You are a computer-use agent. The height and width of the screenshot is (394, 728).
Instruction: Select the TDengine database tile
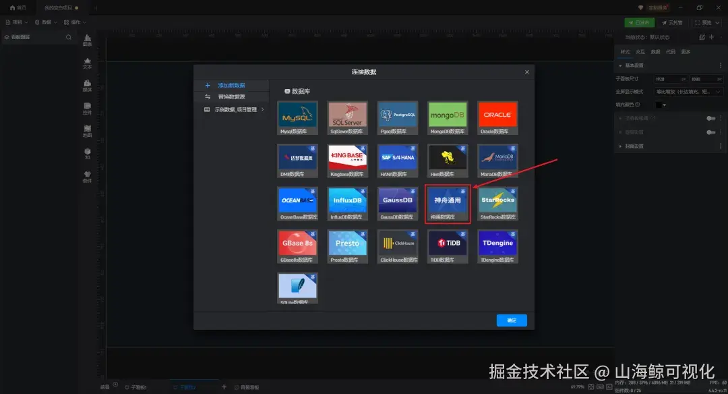[x=497, y=247]
